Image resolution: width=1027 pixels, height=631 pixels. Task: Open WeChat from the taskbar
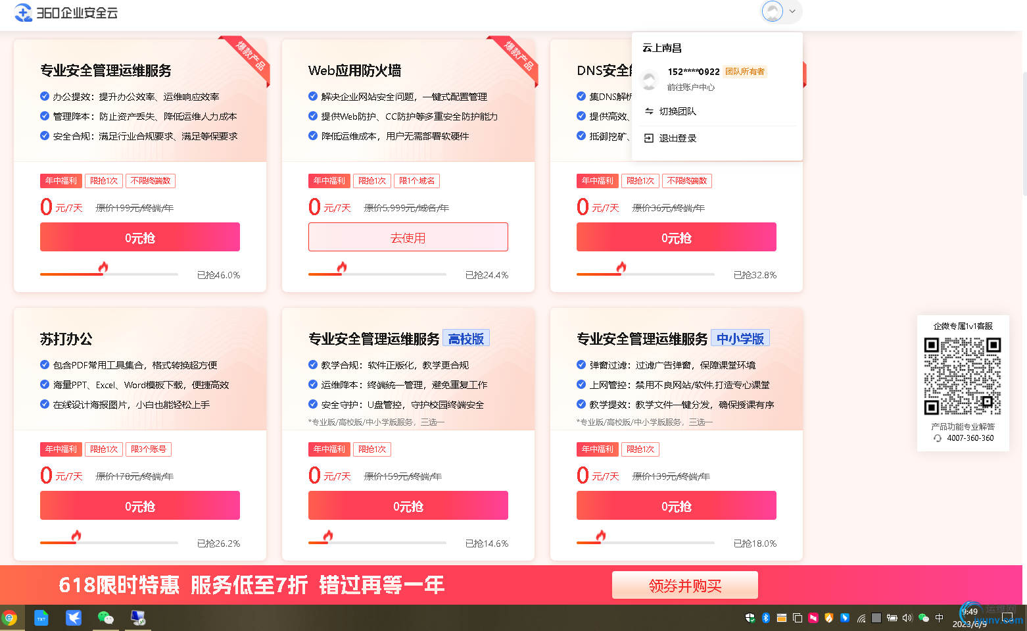[x=106, y=618]
